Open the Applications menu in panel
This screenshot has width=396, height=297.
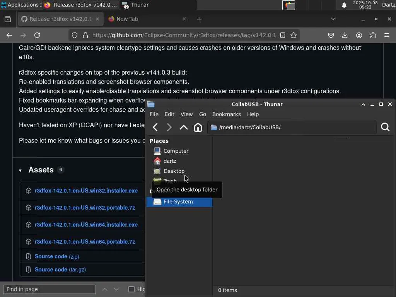pyautogui.click(x=21, y=5)
